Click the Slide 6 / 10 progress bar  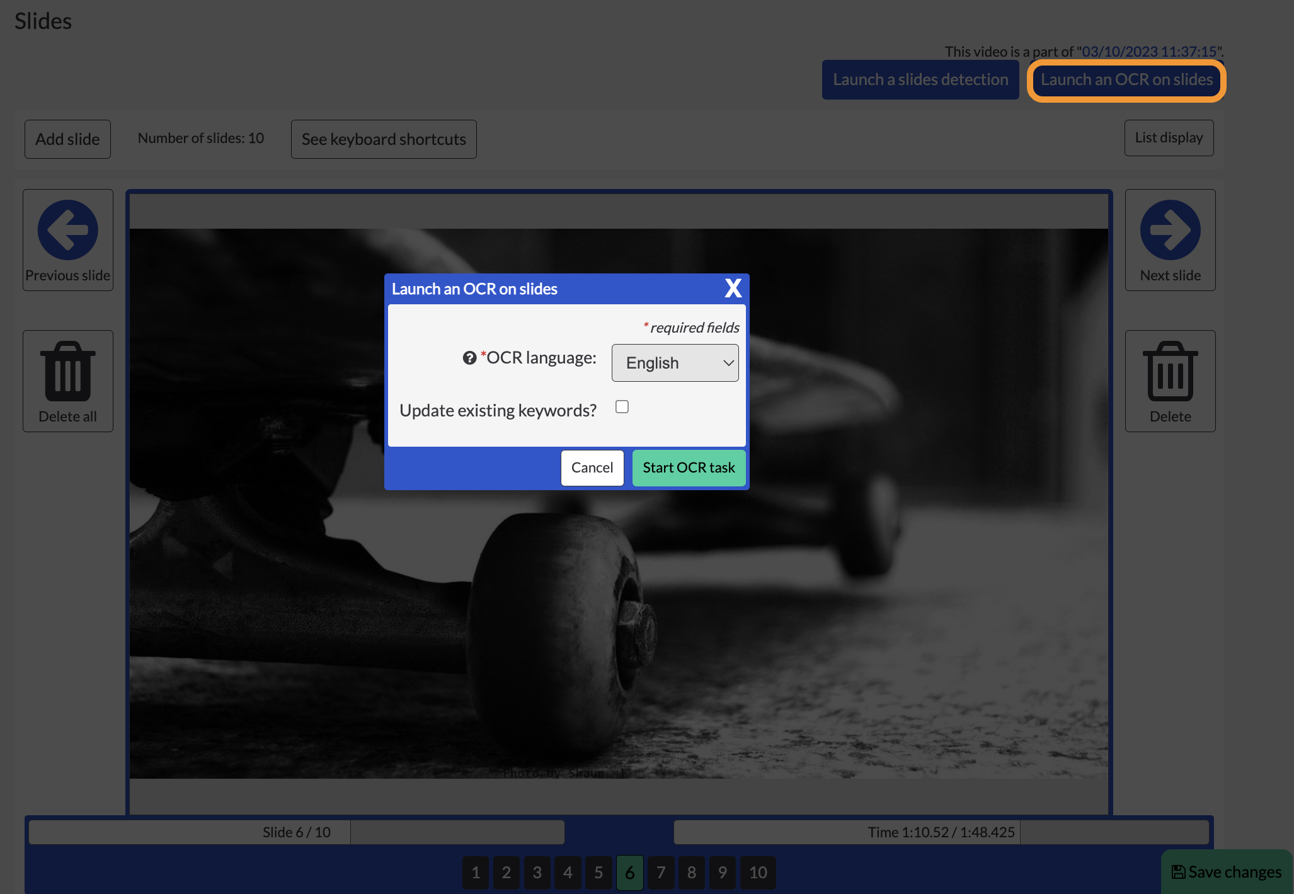tap(297, 832)
